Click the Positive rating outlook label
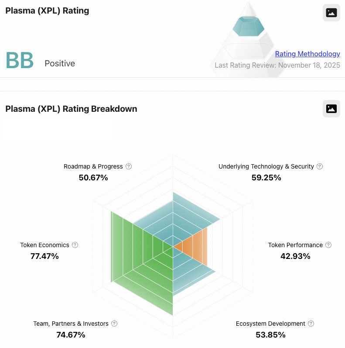 pos(60,63)
